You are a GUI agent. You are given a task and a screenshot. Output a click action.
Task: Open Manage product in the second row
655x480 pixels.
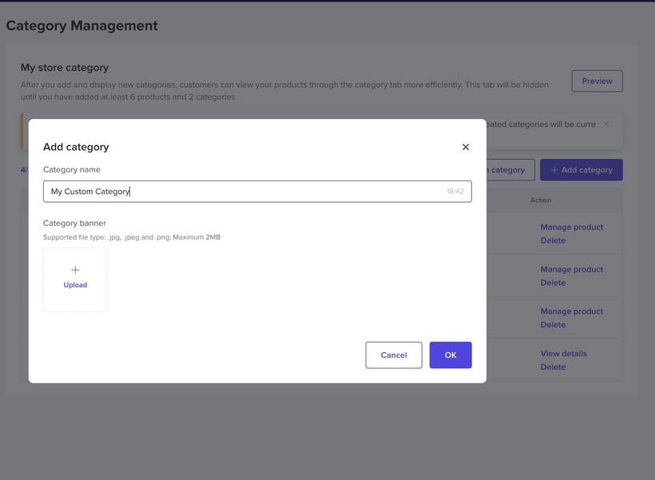tap(571, 269)
